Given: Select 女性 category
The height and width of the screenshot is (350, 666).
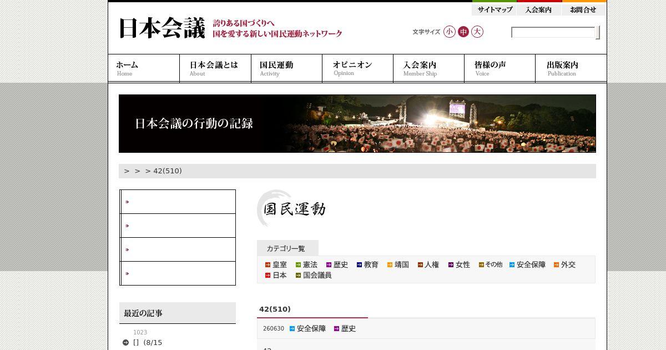Looking at the screenshot, I should click(459, 265).
